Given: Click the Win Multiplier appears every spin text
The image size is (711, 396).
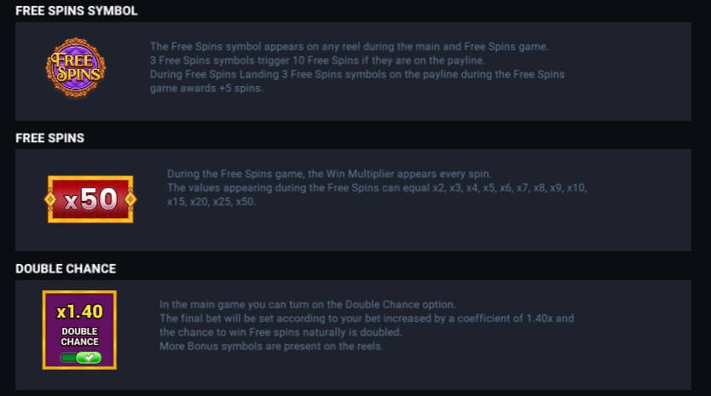Looking at the screenshot, I should (x=329, y=174).
